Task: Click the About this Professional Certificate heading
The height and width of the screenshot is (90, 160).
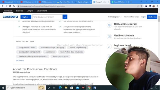Action: click(x=35, y=69)
